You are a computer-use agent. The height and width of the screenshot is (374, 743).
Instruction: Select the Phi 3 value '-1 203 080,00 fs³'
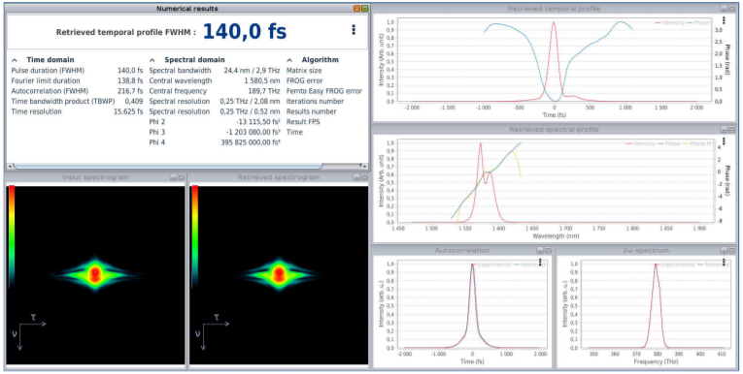pos(253,132)
